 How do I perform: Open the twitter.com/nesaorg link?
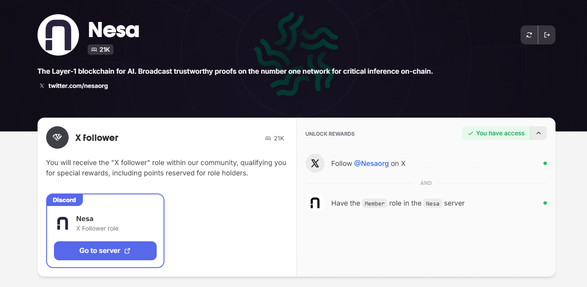(78, 86)
